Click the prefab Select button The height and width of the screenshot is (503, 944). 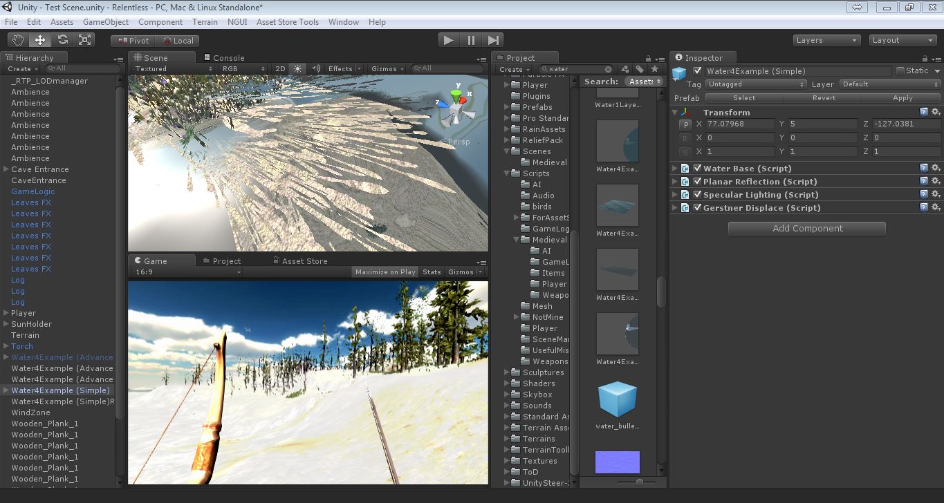coord(744,98)
